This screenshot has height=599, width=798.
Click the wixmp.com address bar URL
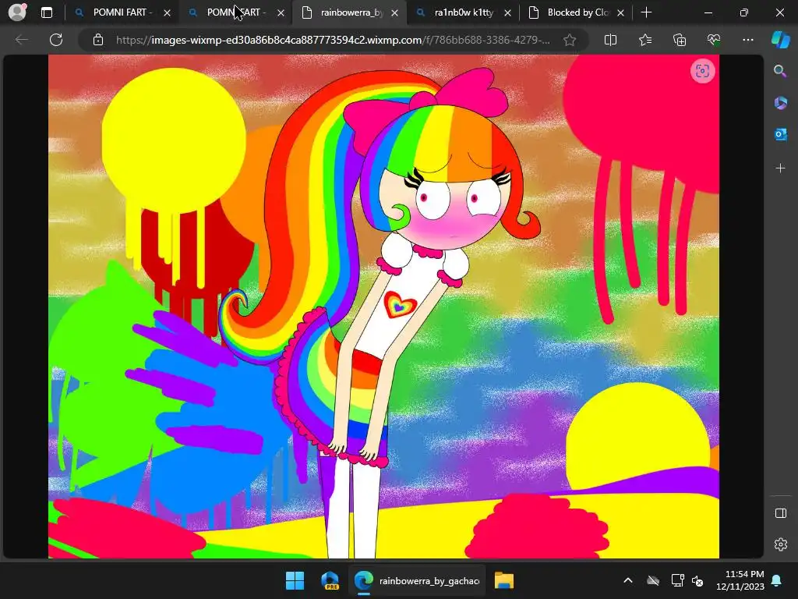[x=332, y=40]
